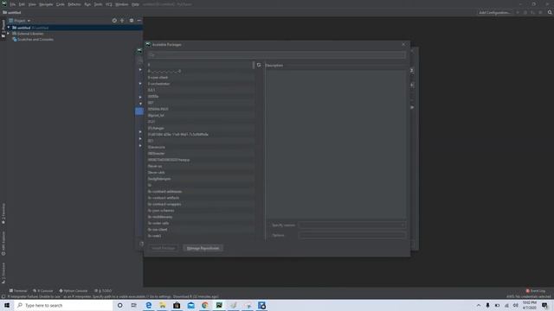Click expand all icon in Project panel header
This screenshot has height=311, width=554.
click(x=122, y=21)
